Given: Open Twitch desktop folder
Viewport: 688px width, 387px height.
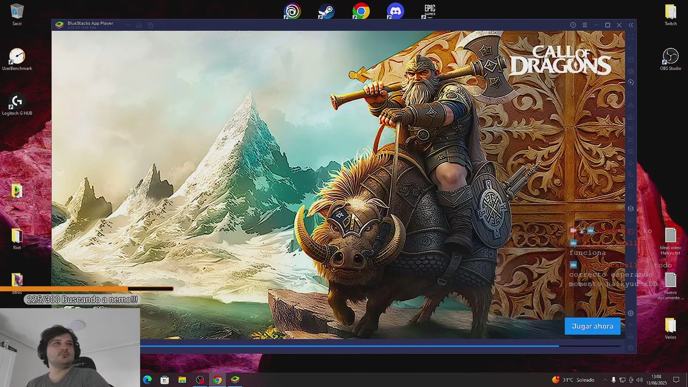Looking at the screenshot, I should 671,15.
